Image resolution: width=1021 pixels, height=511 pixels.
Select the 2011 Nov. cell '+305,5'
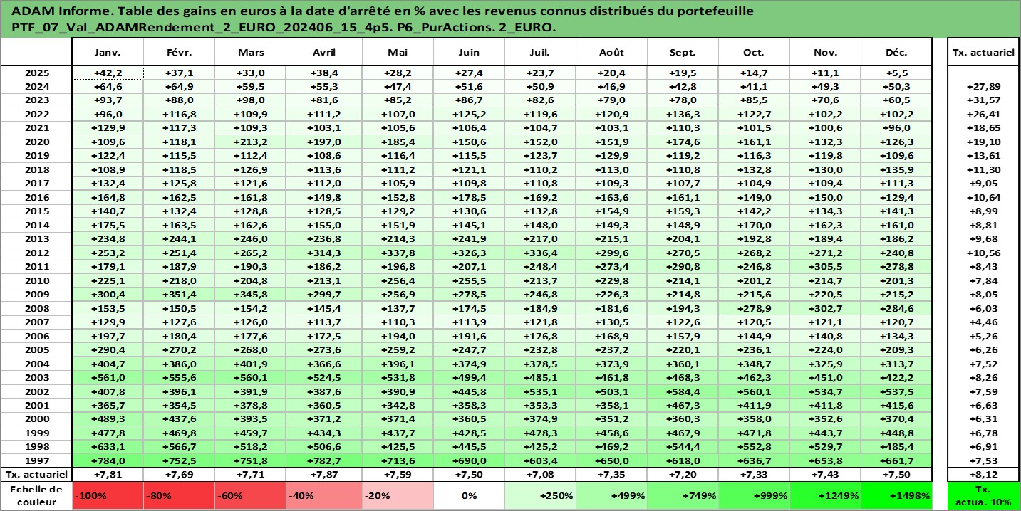[826, 266]
